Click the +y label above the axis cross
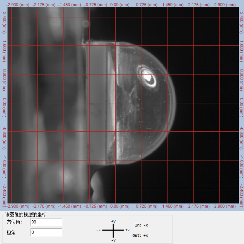This screenshot has height=244, width=244. 113,221
